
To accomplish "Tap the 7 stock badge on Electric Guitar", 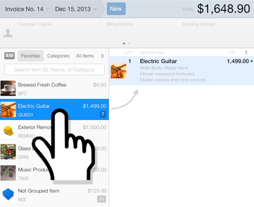I will 103,114.
